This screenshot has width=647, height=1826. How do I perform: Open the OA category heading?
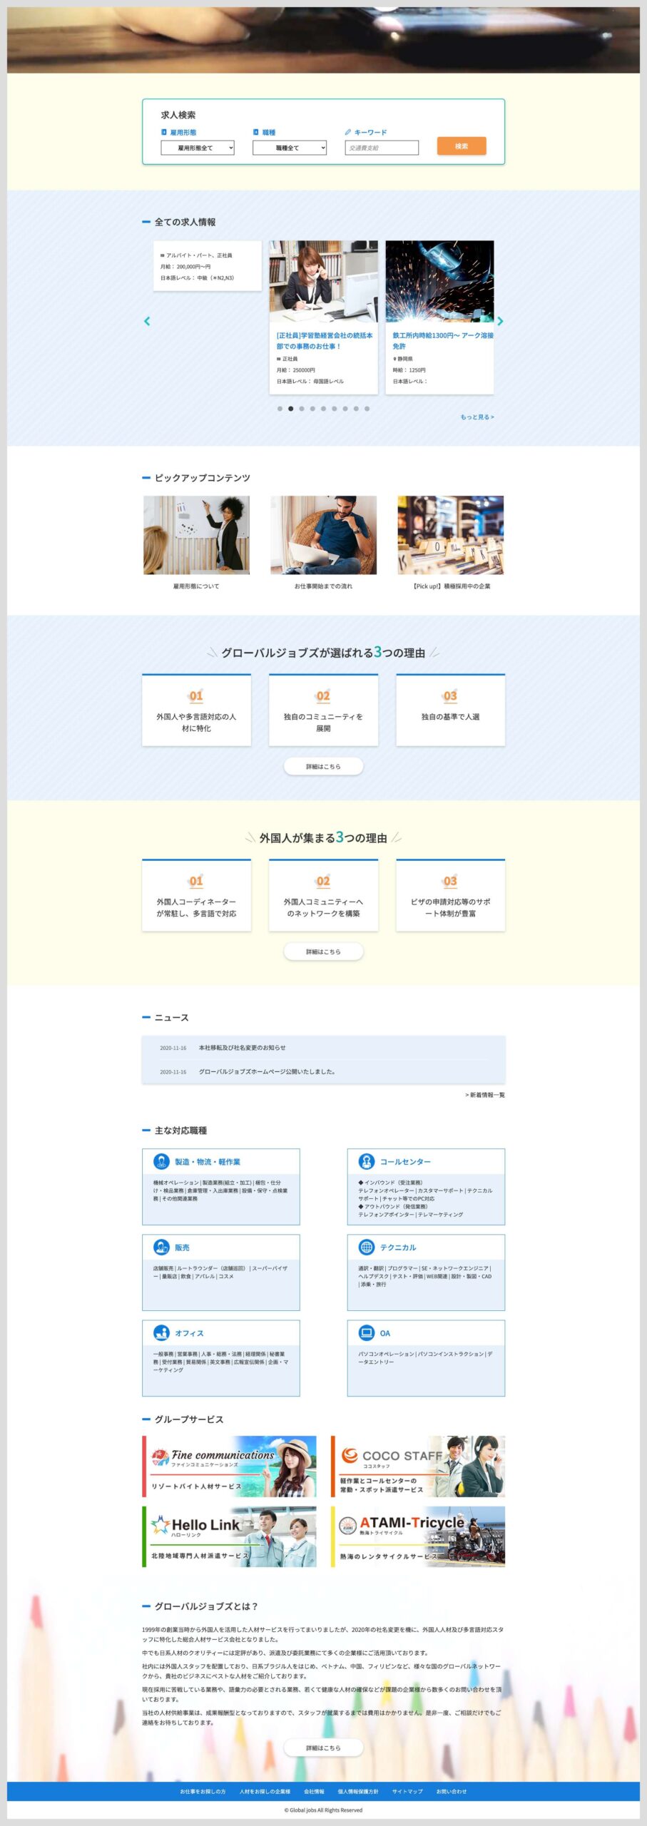(x=385, y=1333)
